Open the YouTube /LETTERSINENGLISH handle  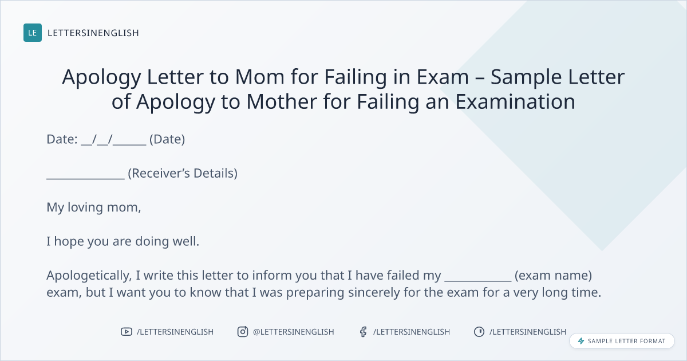point(175,332)
